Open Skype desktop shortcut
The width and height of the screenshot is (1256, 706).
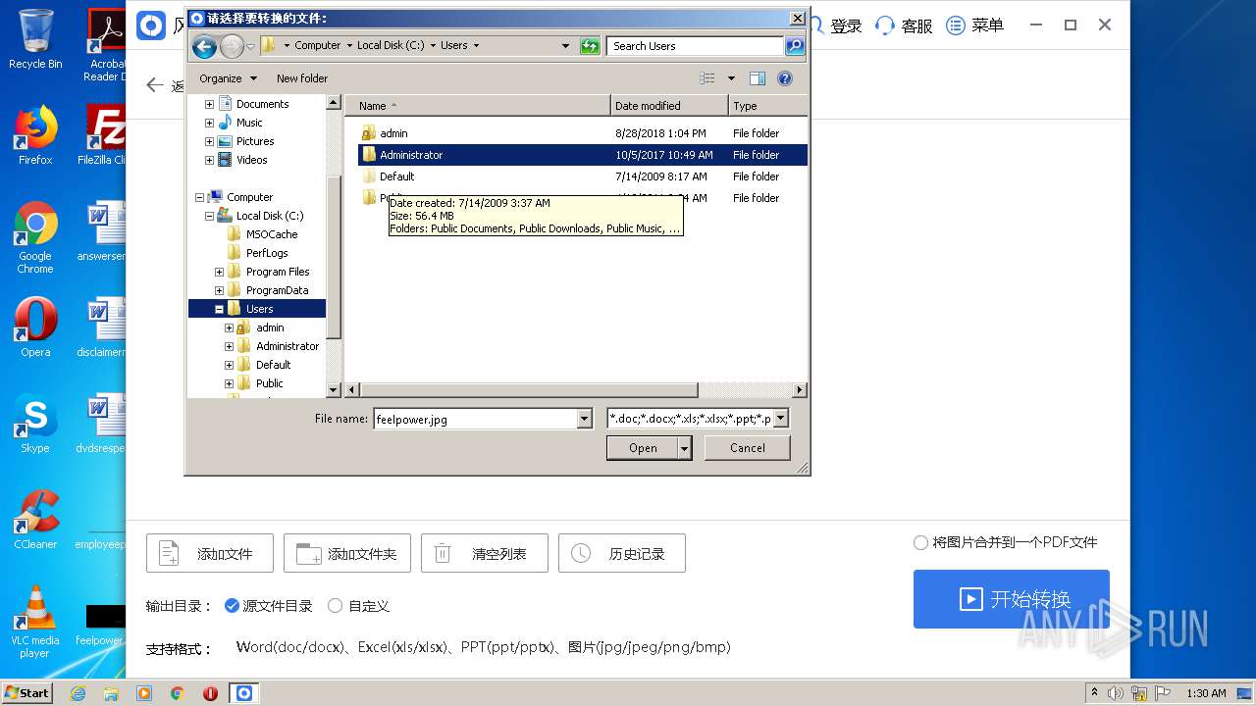35,424
